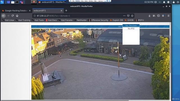Viewport: 180px width, 101px height.
Task: Open the Offensive Security bookmark
Action: [98, 20]
